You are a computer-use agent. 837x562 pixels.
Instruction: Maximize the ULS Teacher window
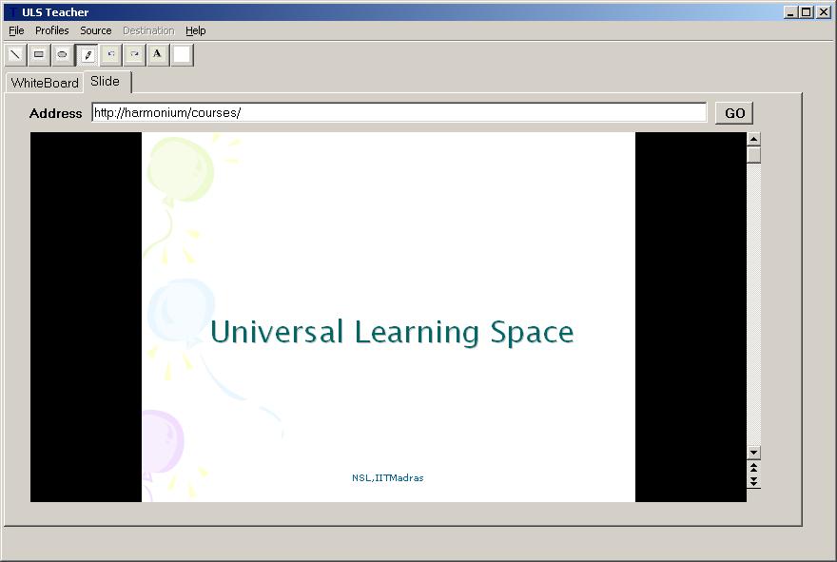pos(806,12)
